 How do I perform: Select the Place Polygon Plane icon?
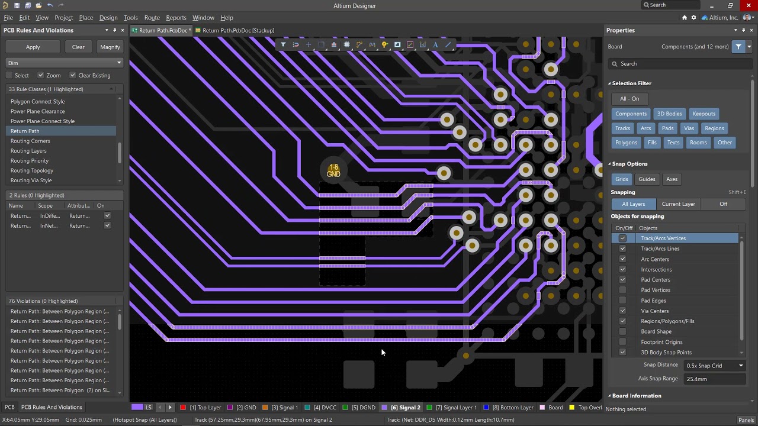click(397, 44)
